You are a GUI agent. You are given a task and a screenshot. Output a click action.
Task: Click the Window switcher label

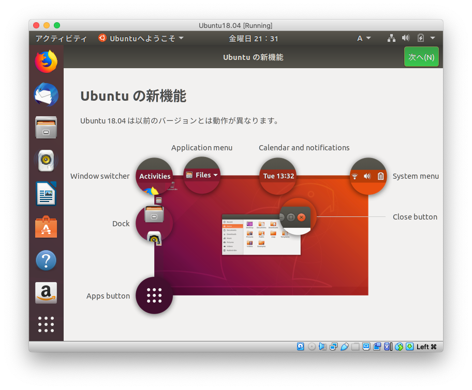[x=100, y=176]
